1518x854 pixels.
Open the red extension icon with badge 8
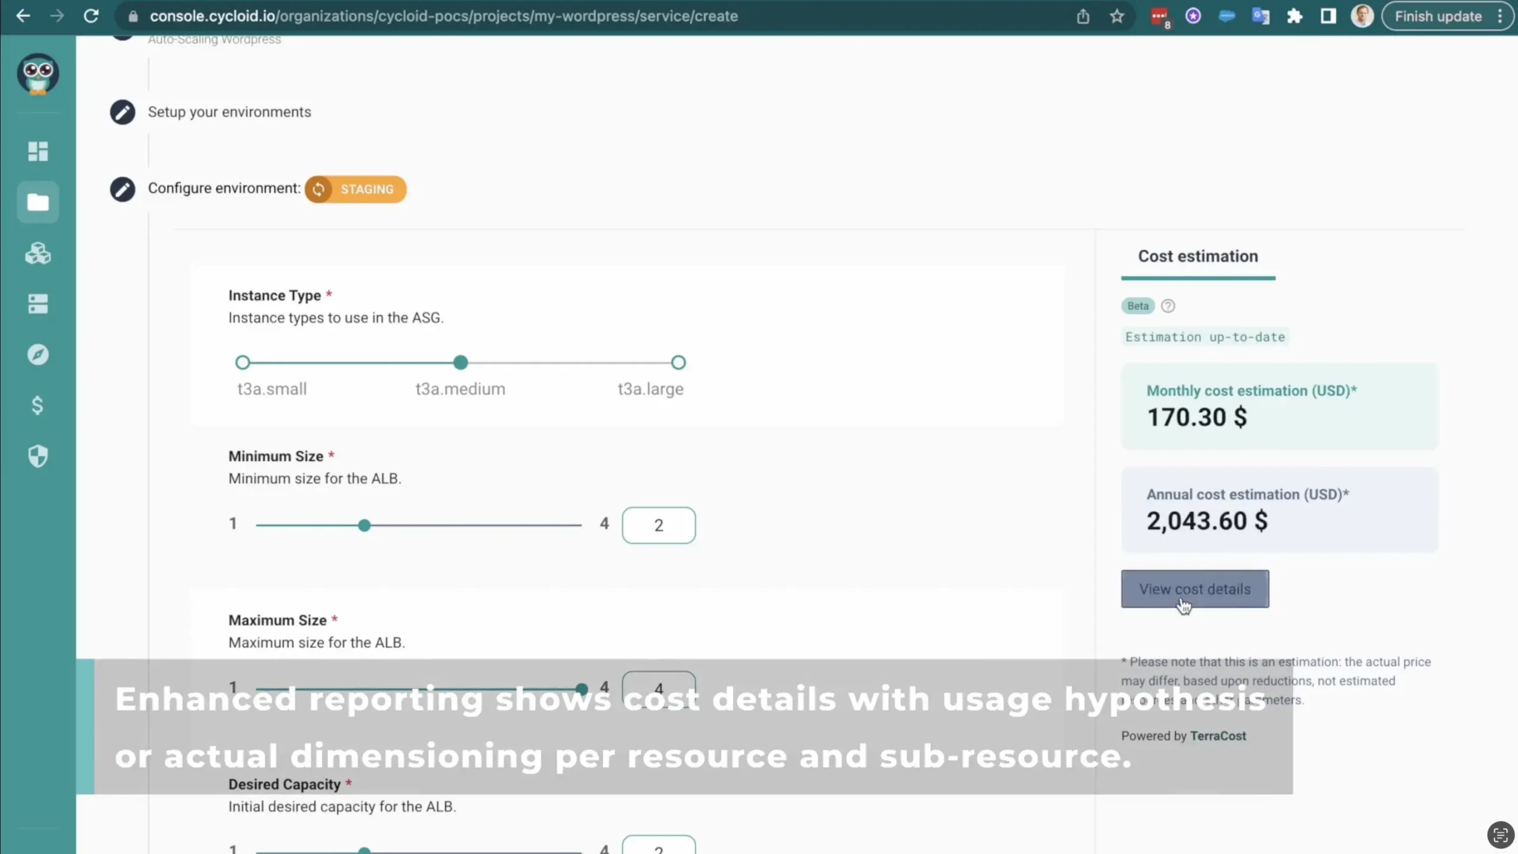1160,17
